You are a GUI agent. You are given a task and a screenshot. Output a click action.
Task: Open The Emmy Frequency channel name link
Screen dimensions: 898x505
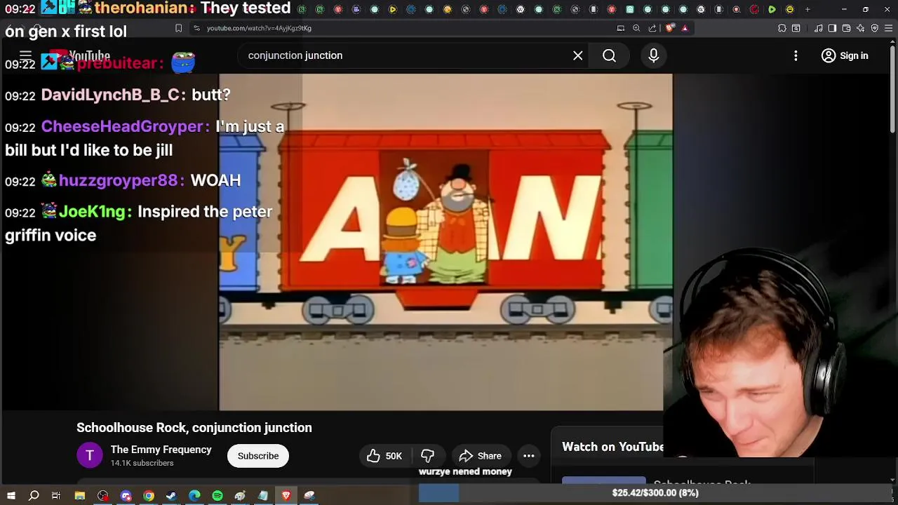pyautogui.click(x=161, y=450)
